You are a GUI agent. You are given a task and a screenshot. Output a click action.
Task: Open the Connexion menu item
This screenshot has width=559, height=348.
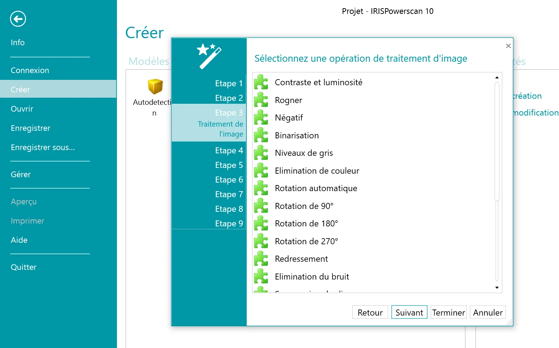click(x=30, y=70)
